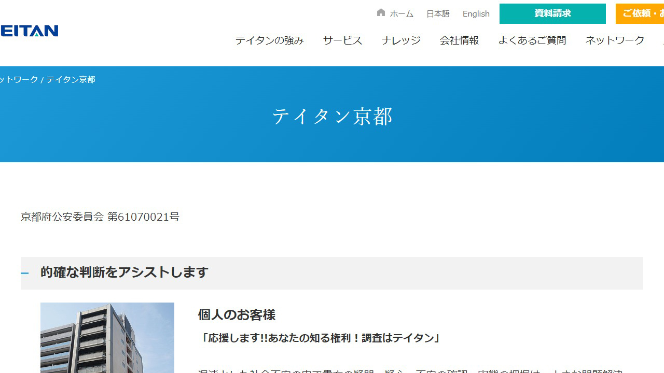
Task: Open the テイタンの強み menu
Action: pos(269,40)
